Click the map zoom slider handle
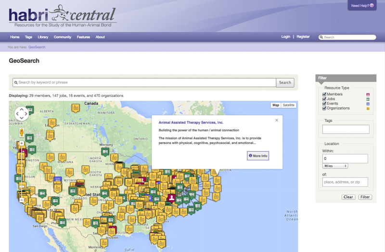Image resolution: width=385 pixels, height=252 pixels. click(22, 186)
